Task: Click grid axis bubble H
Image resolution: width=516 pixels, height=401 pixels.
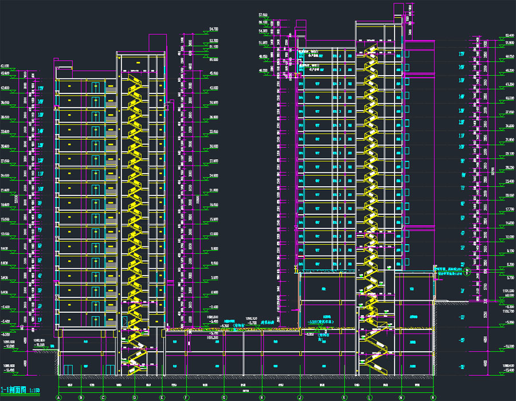Action: click(x=262, y=398)
